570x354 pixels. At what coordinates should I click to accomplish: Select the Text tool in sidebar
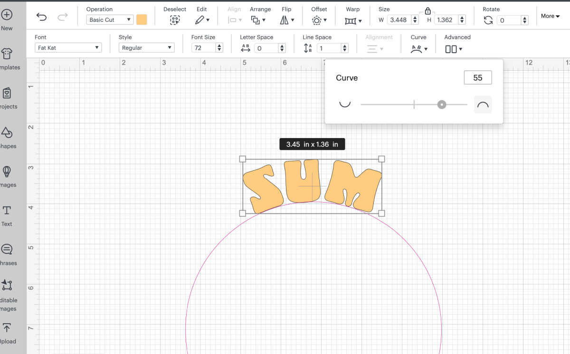tap(7, 215)
